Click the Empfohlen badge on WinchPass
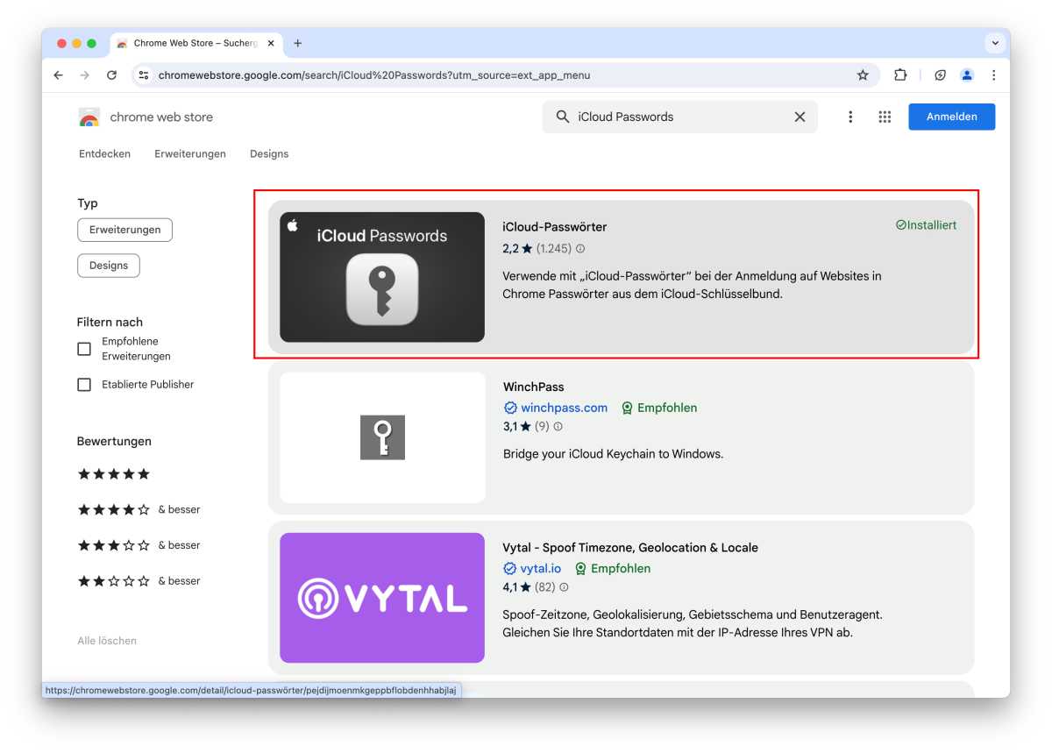The height and width of the screenshot is (753, 1052). pos(659,408)
